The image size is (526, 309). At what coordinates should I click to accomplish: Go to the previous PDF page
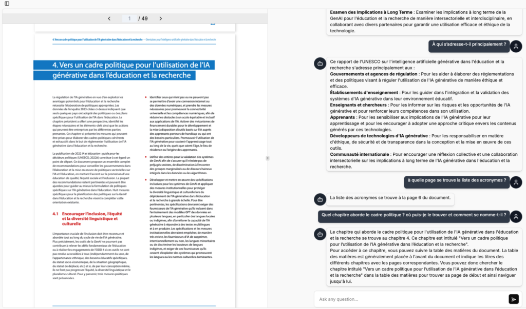pyautogui.click(x=109, y=18)
